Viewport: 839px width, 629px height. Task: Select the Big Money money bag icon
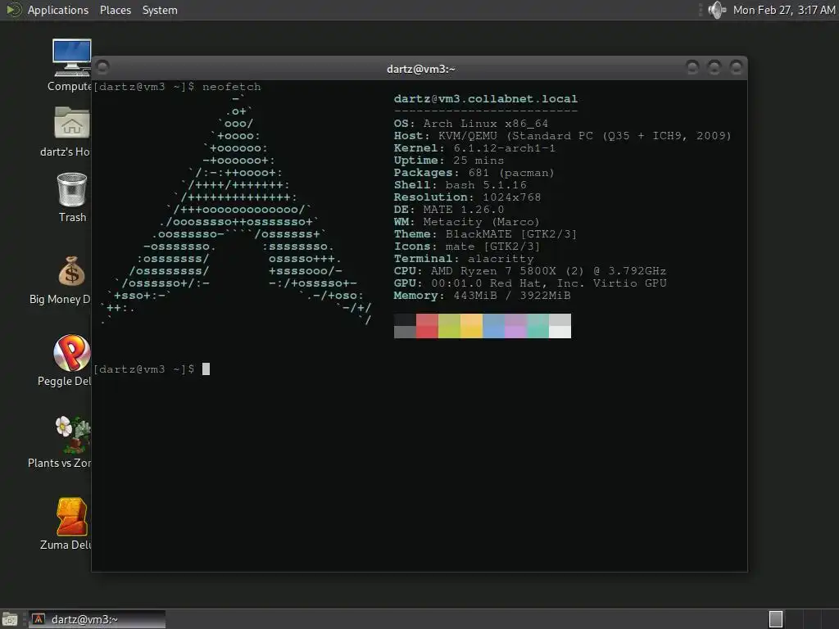tap(72, 270)
